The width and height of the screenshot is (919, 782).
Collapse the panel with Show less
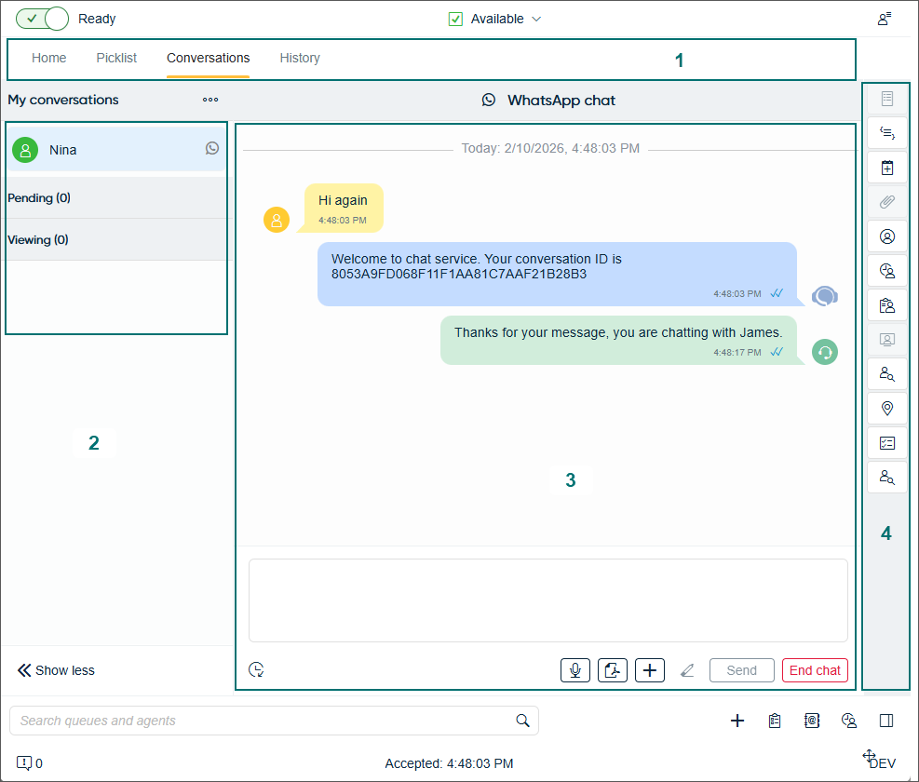[x=56, y=670]
